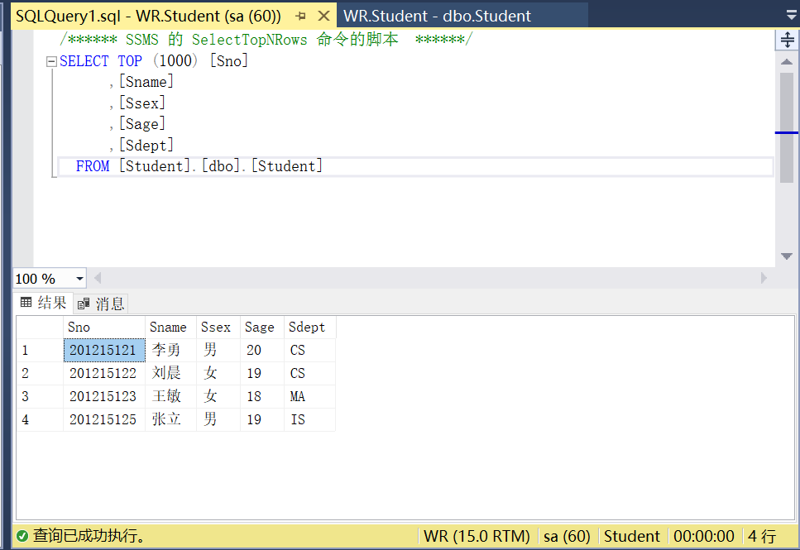Click the Sdept cell MA
This screenshot has height=550, width=800.
[309, 396]
